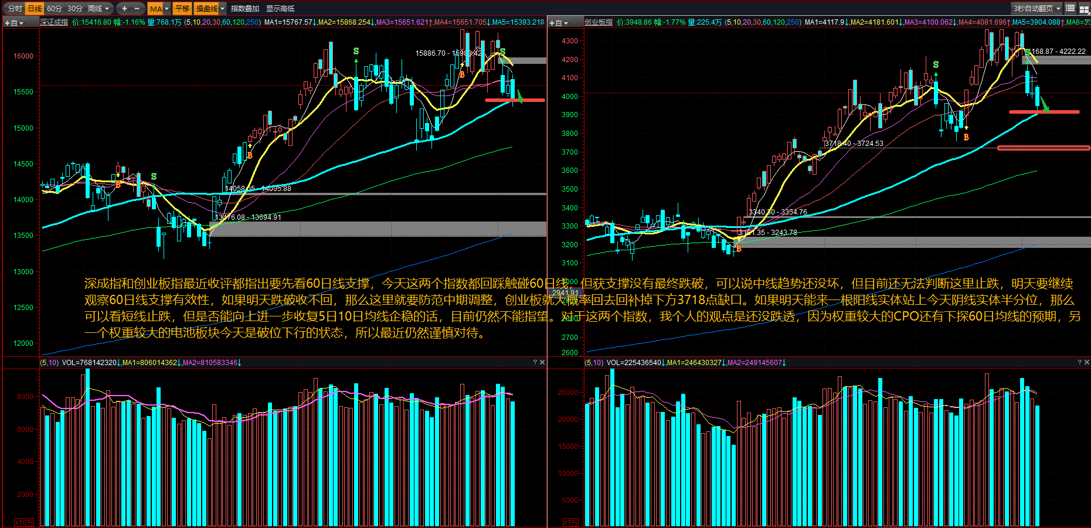
Task: Click the x1万 unit label in right volume panel
Action: pyautogui.click(x=570, y=522)
